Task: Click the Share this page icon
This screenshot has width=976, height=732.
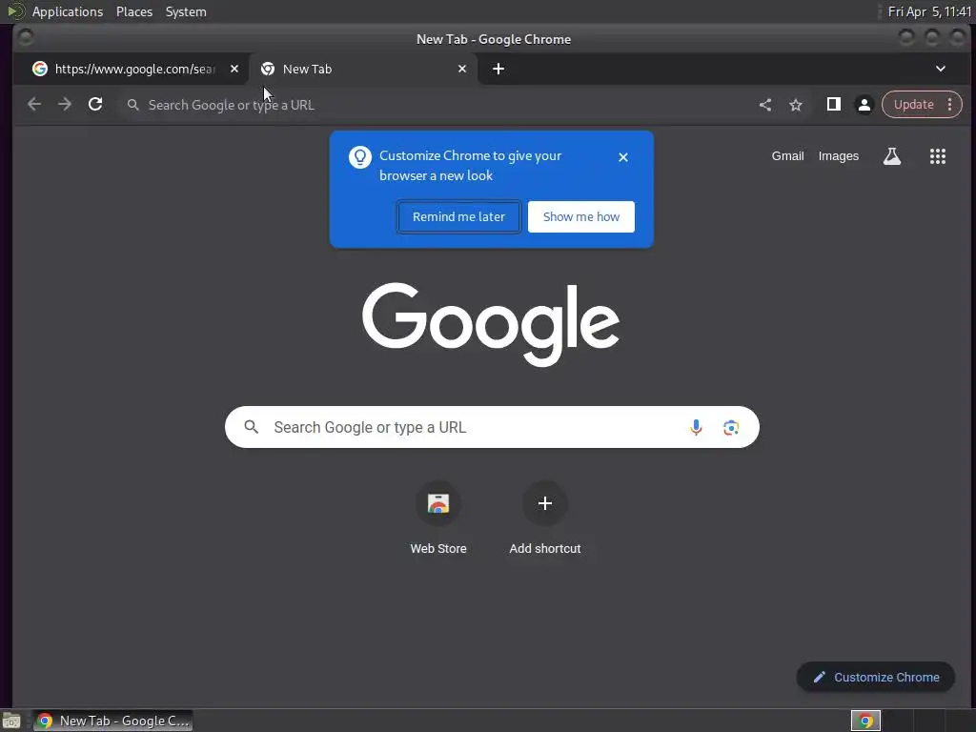Action: pyautogui.click(x=765, y=105)
